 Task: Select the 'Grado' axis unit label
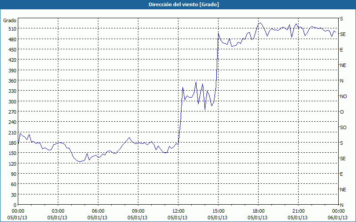coord(10,20)
